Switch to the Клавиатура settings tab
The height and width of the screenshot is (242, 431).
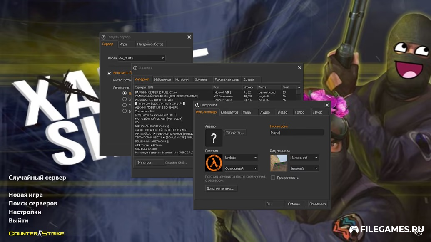(x=229, y=112)
